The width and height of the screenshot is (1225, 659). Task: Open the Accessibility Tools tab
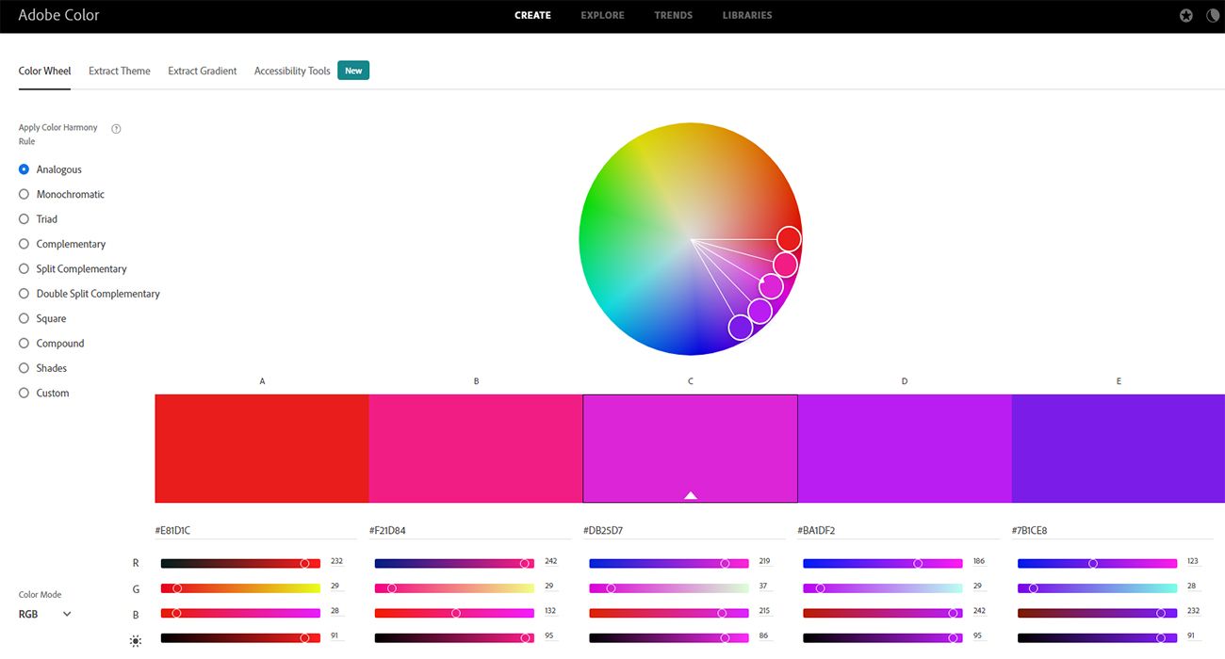[292, 71]
